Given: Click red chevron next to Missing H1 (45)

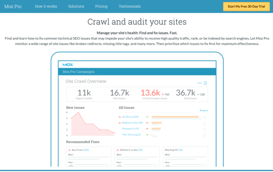Looking at the screenshot, I should (147, 129).
